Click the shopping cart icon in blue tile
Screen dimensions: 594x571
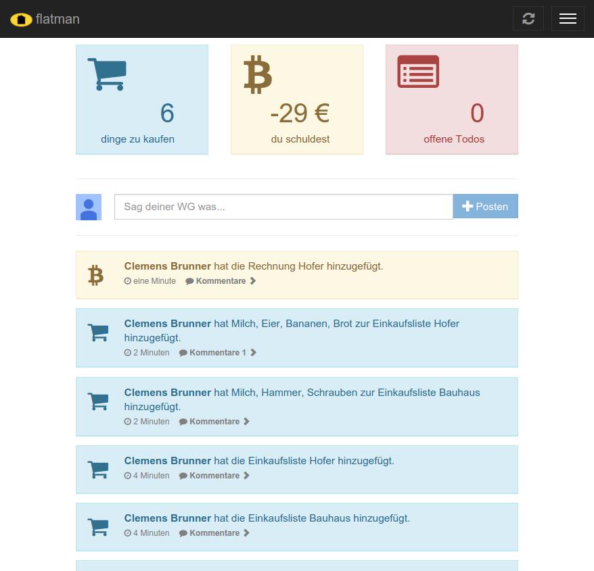107,74
